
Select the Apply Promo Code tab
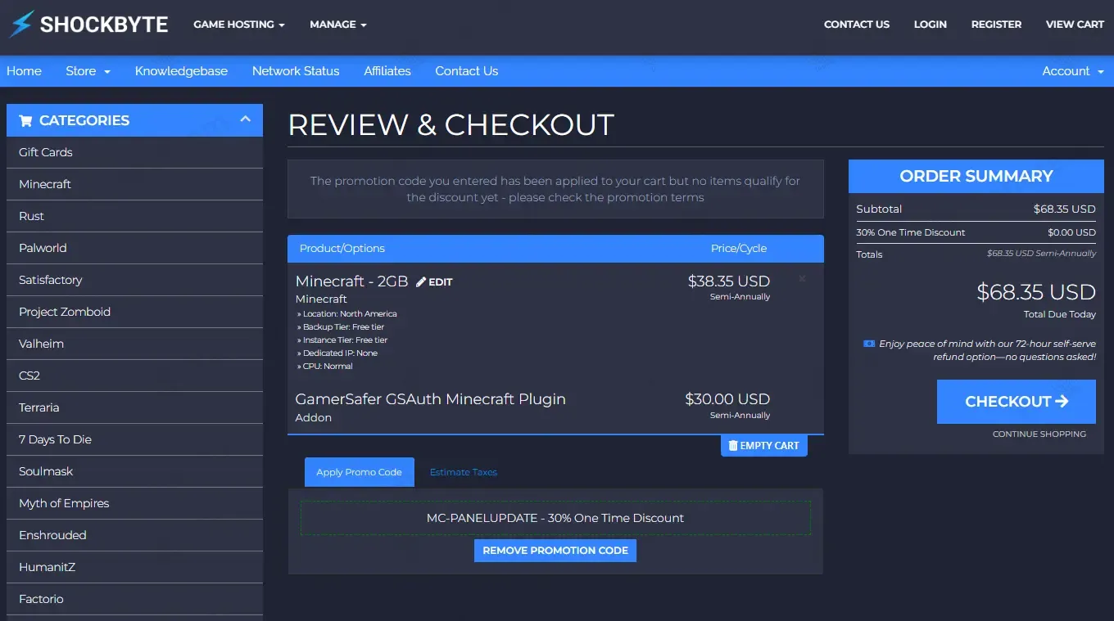click(359, 472)
